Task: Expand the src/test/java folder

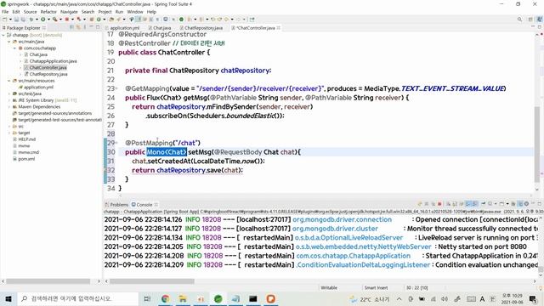Action: (9, 93)
